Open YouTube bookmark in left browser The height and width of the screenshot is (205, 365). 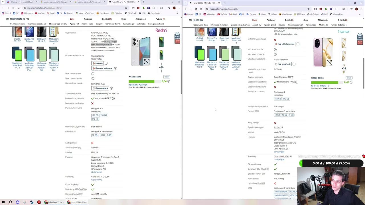click(x=40, y=13)
